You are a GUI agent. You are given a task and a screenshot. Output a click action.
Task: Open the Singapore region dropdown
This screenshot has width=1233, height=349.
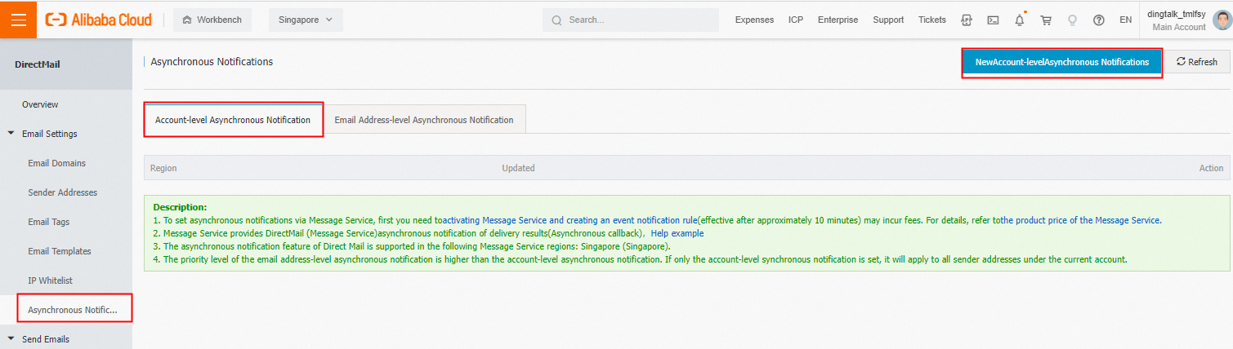pyautogui.click(x=306, y=20)
